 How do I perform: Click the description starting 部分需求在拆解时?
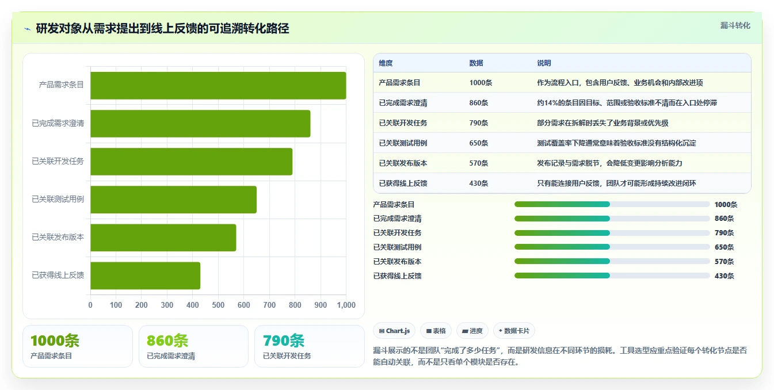[603, 123]
